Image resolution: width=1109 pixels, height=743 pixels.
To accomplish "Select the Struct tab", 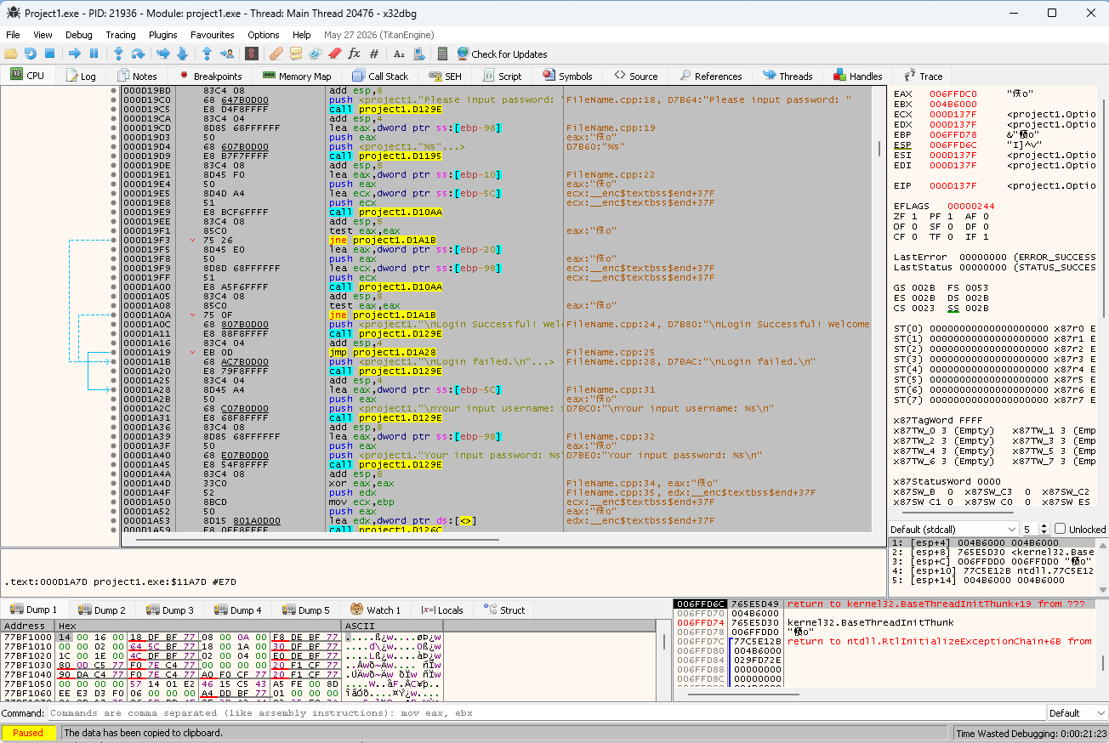I will (x=504, y=610).
